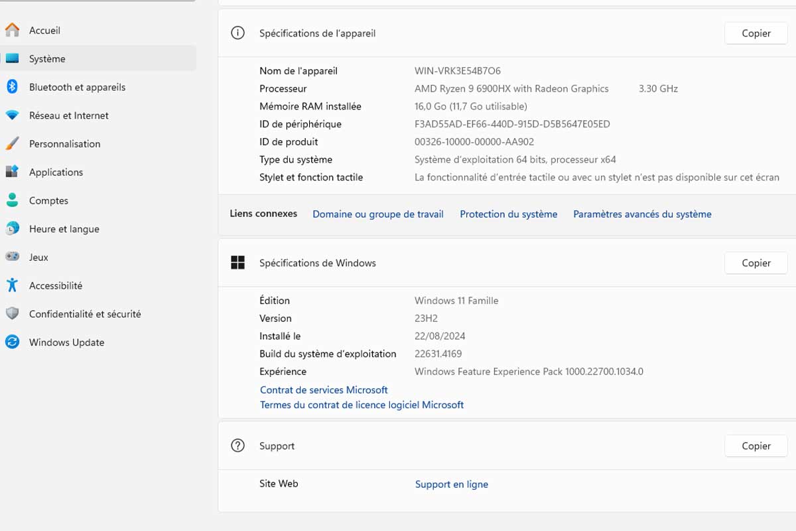Click the Liens connexes label

pos(263,214)
